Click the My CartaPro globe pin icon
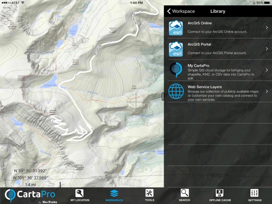Viewport: 272px width, 204px height. click(x=176, y=70)
